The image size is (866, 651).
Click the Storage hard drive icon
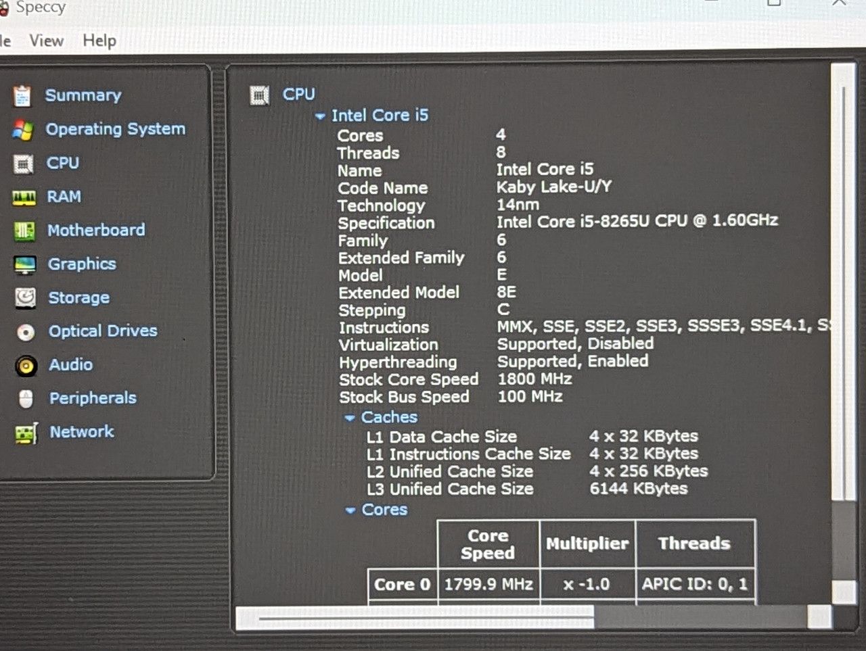[26, 298]
